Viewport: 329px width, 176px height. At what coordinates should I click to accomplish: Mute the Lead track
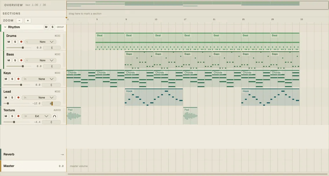pyautogui.click(x=6, y=98)
